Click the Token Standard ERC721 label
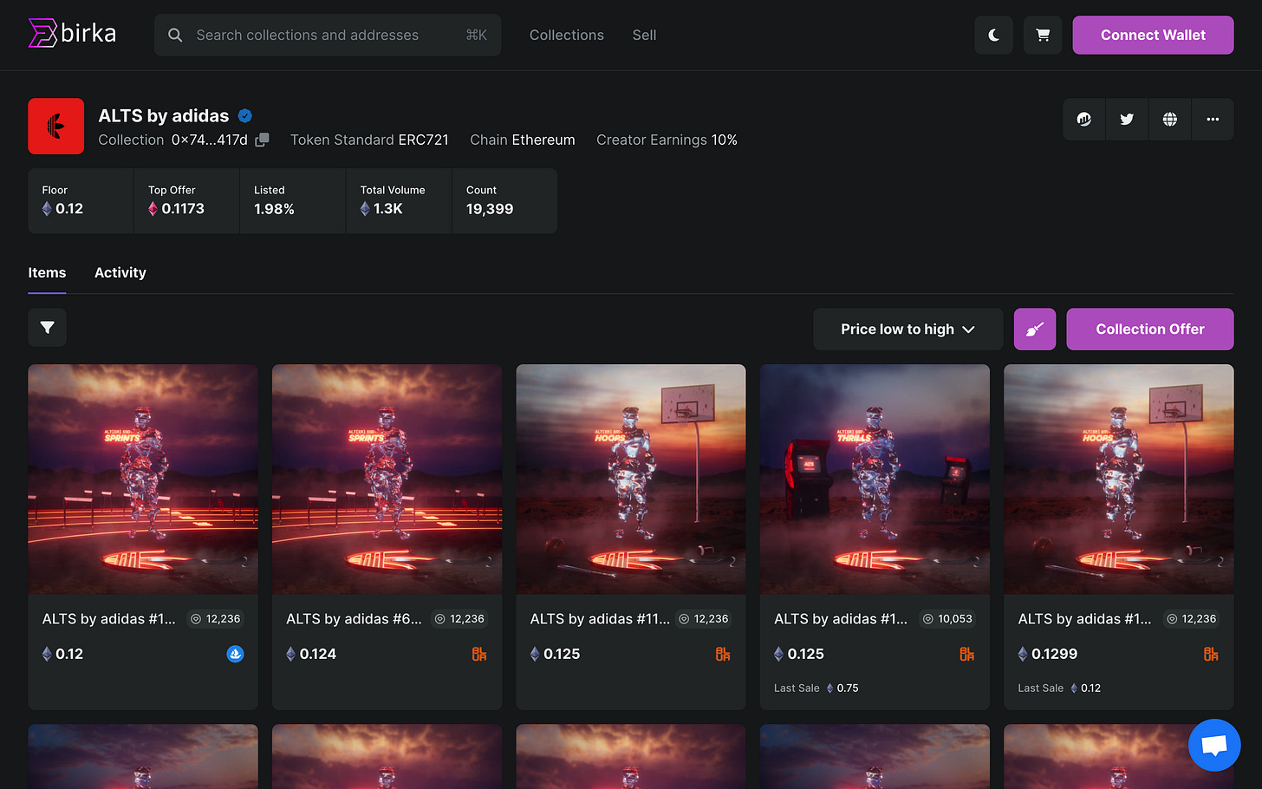The height and width of the screenshot is (789, 1262). (x=369, y=140)
